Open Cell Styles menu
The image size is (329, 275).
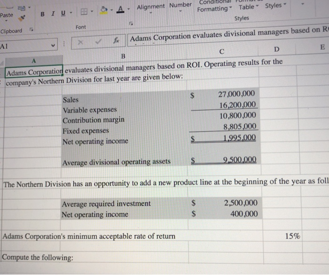point(275,6)
